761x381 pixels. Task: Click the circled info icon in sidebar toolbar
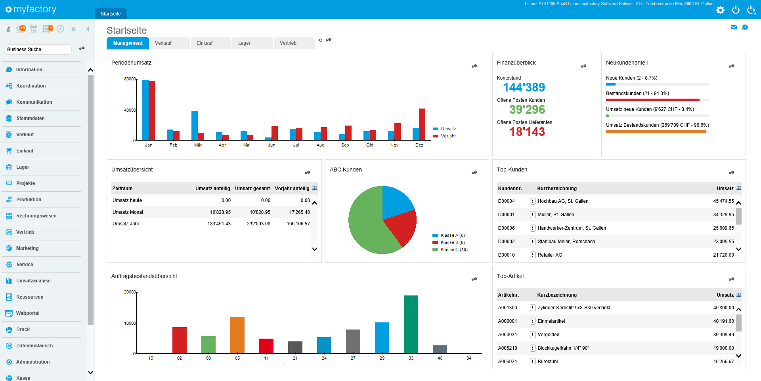pos(61,29)
